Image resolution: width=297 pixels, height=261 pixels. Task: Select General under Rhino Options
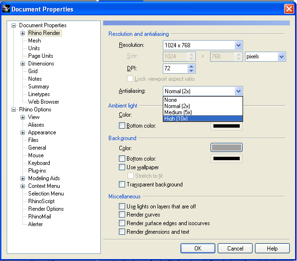point(37,148)
